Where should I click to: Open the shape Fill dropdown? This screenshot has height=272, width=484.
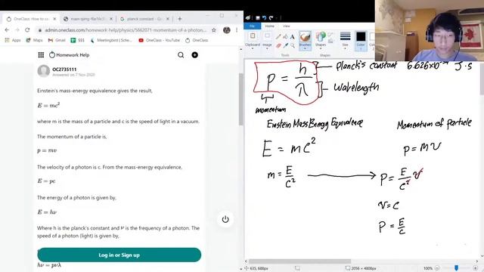point(331,41)
